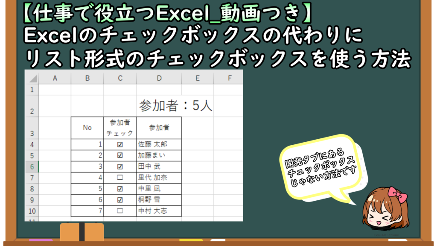Select column header A
The height and width of the screenshot is (246, 437).
[55, 78]
